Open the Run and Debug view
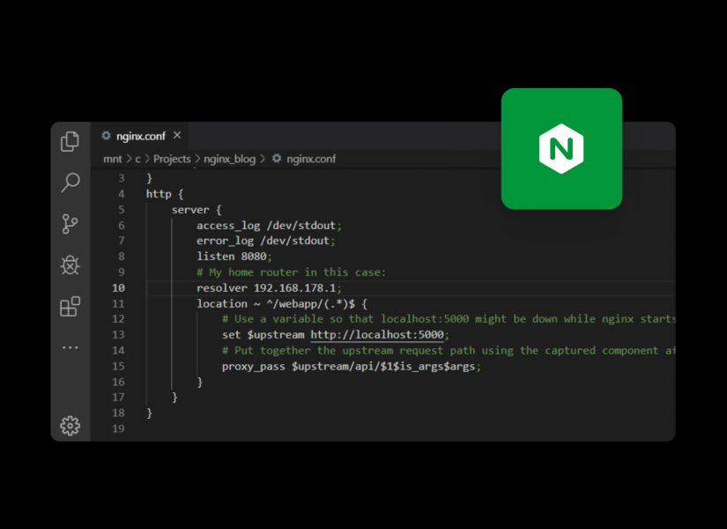 (x=70, y=265)
